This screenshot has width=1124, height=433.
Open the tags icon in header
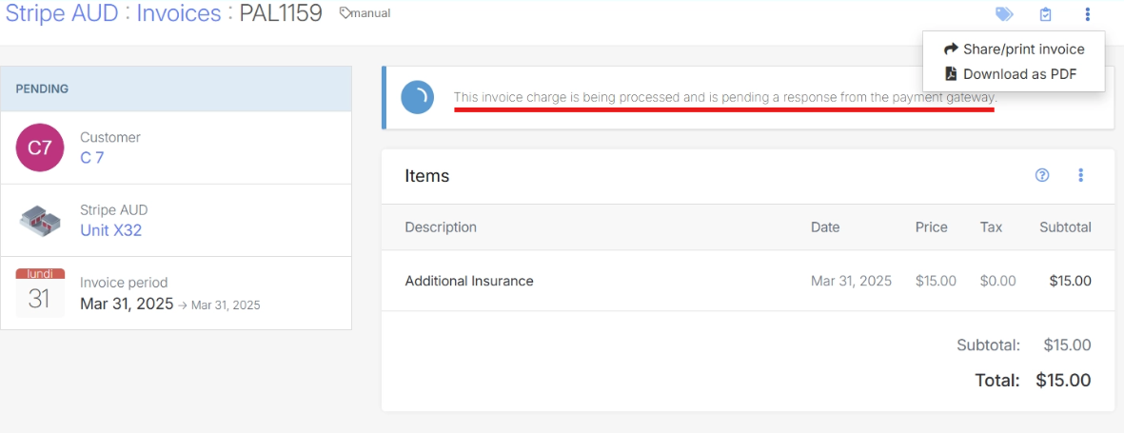click(1004, 13)
